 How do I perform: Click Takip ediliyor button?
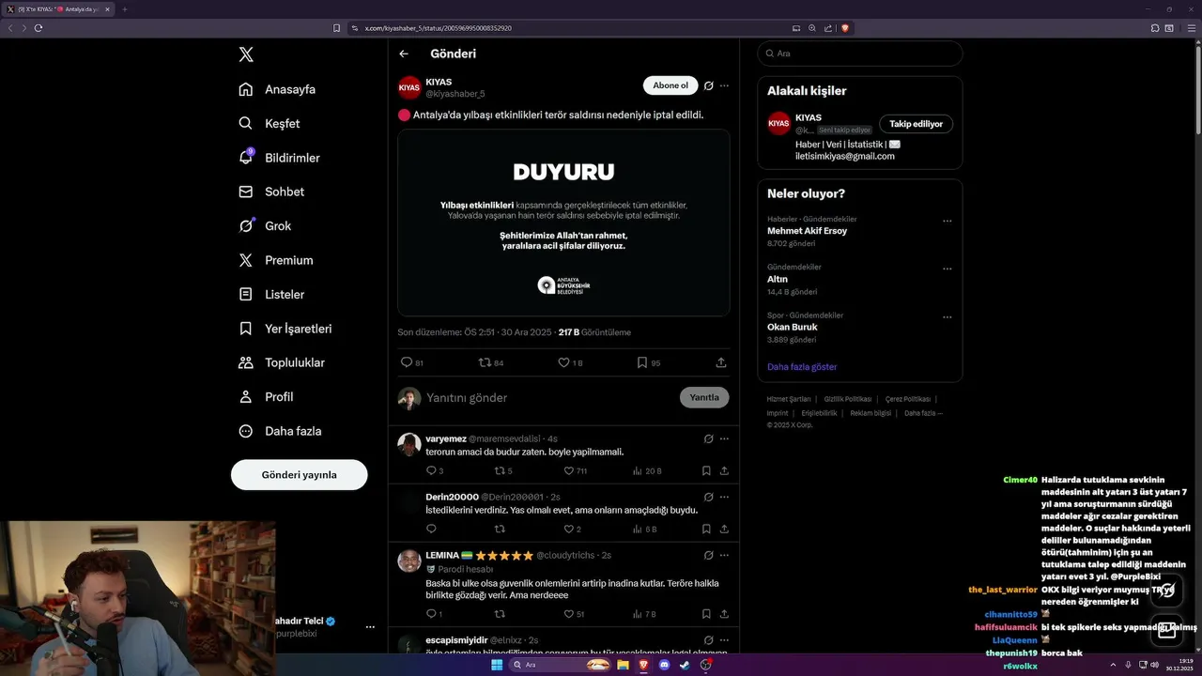pos(916,124)
